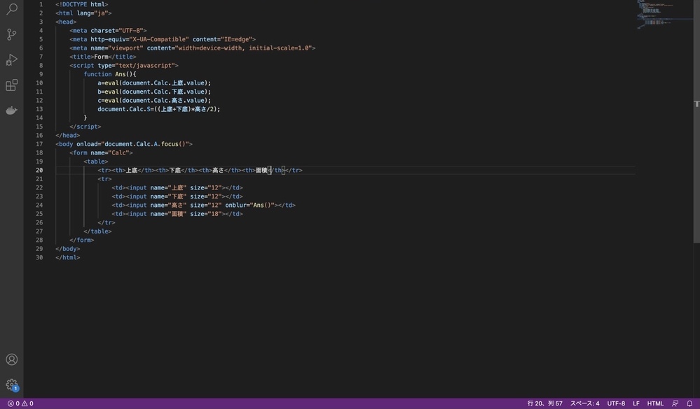The height and width of the screenshot is (409, 700).
Task: Open the Run and Debug view
Action: click(11, 60)
